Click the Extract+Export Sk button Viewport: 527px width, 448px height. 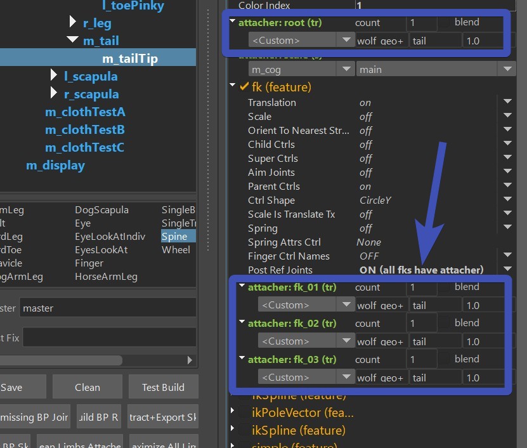click(x=163, y=417)
